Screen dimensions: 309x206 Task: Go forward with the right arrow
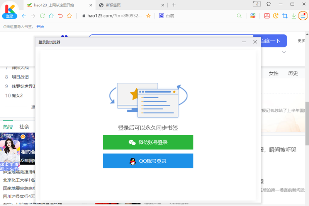click(33, 16)
